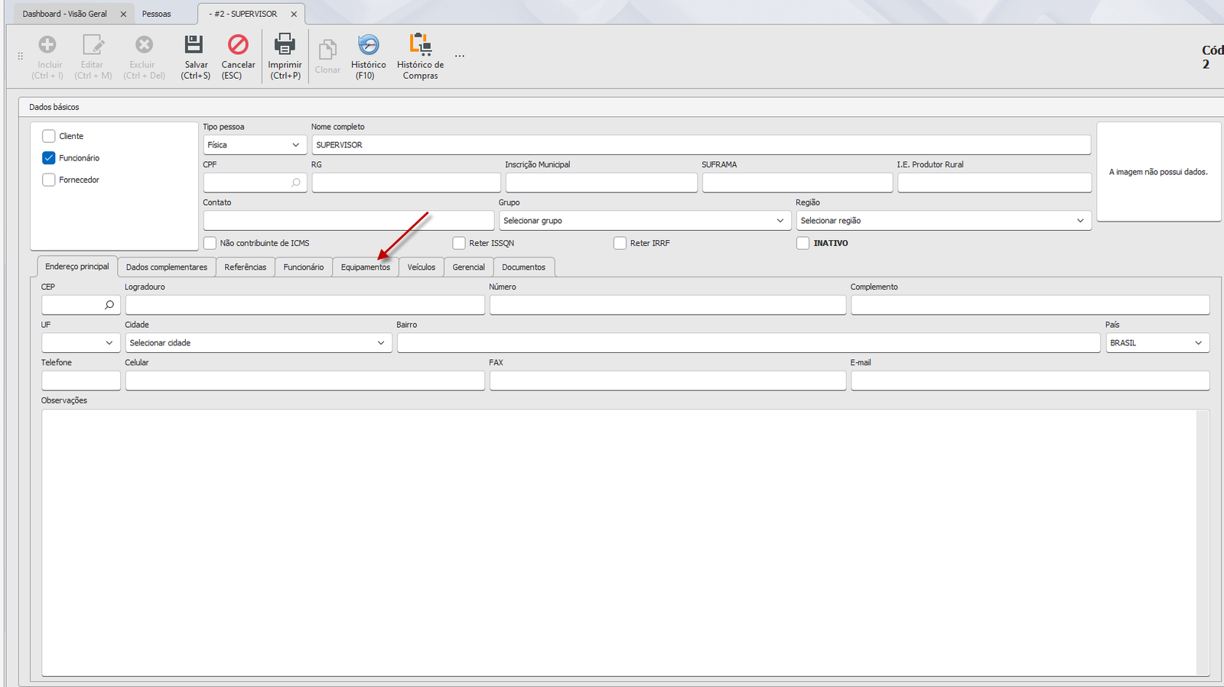Open Histórico (F10) icon
The width and height of the screenshot is (1224, 687).
click(x=368, y=44)
